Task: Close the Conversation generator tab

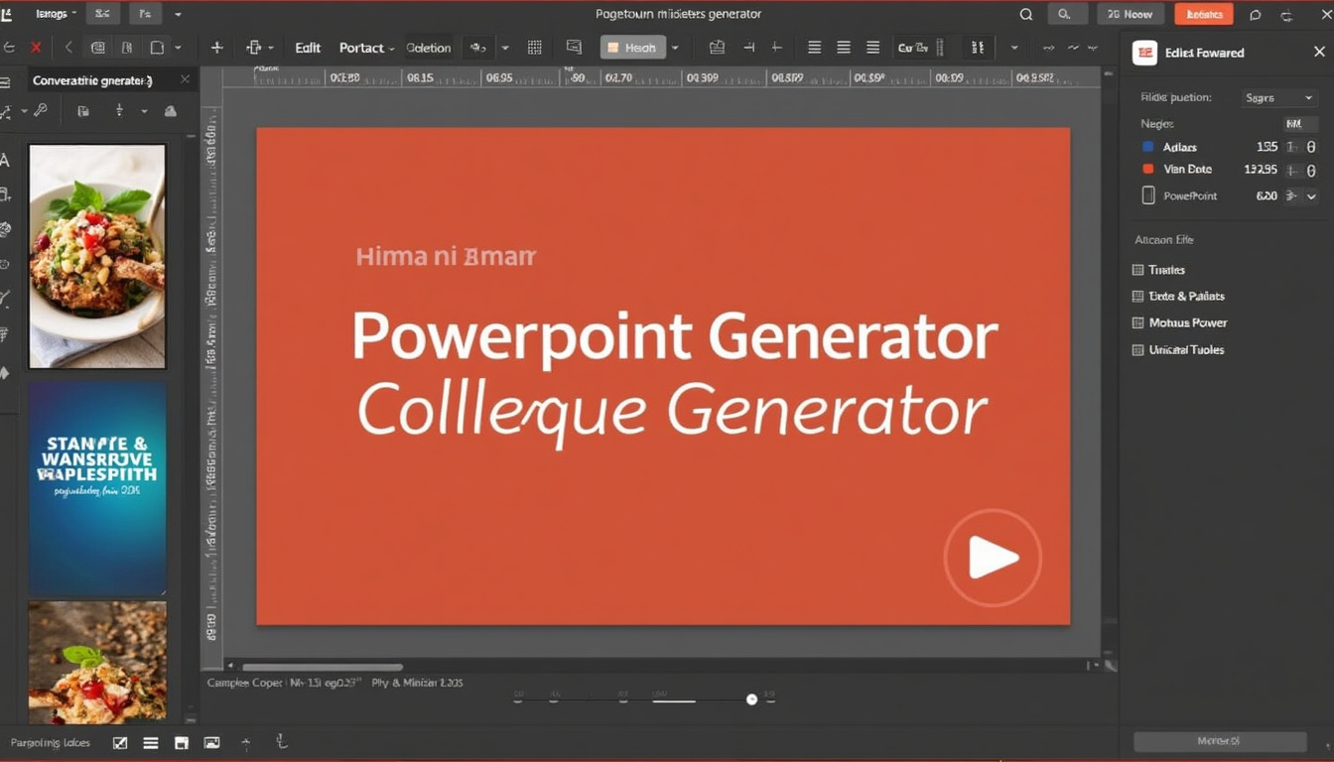Action: [185, 80]
